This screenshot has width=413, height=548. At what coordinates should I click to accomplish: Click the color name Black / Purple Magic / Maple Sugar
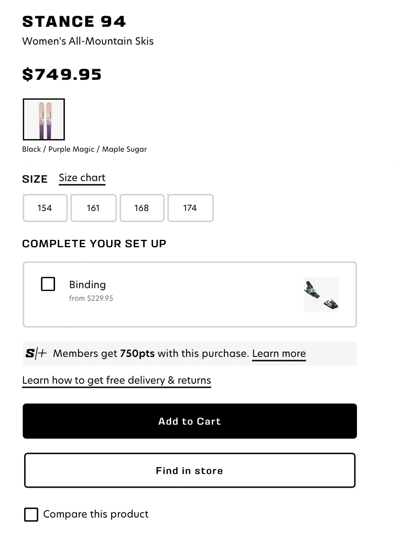tap(84, 149)
